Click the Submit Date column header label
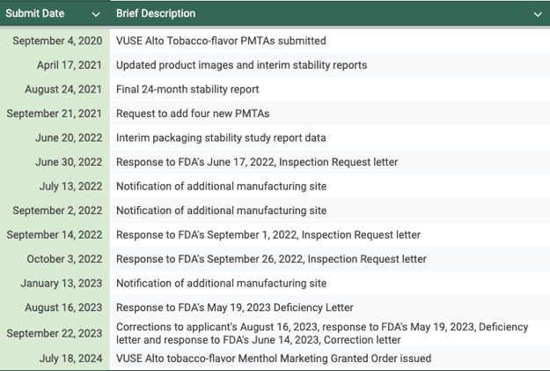 coord(35,13)
